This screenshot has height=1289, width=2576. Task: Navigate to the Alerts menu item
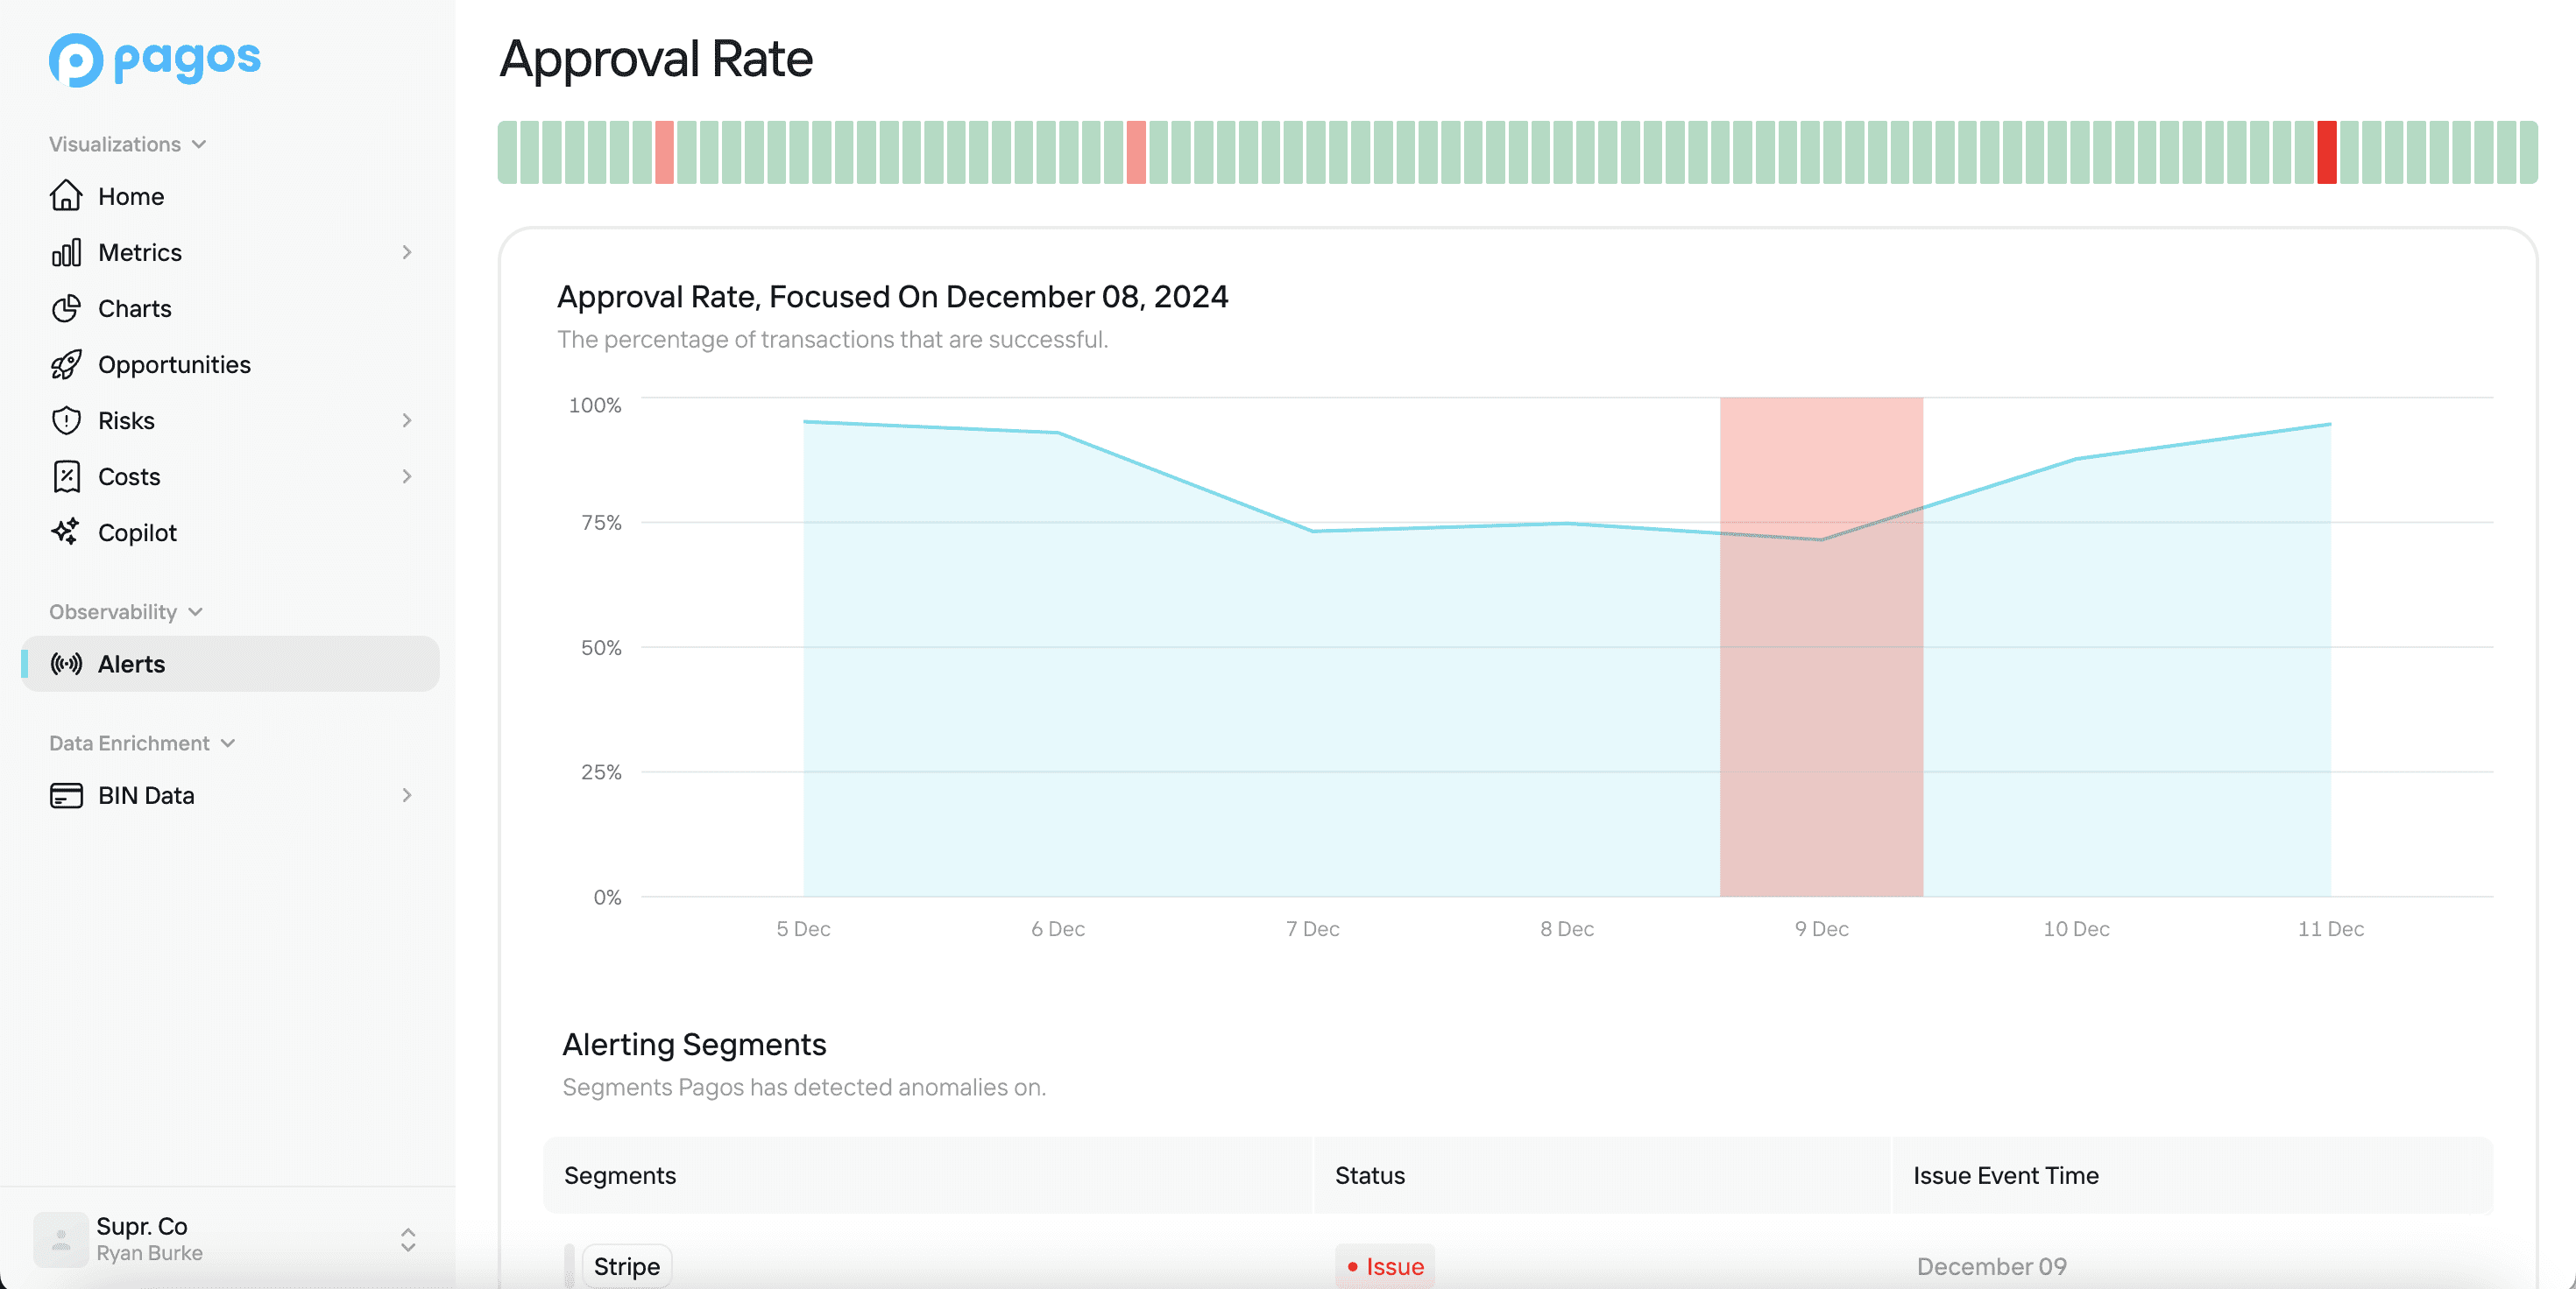(132, 664)
